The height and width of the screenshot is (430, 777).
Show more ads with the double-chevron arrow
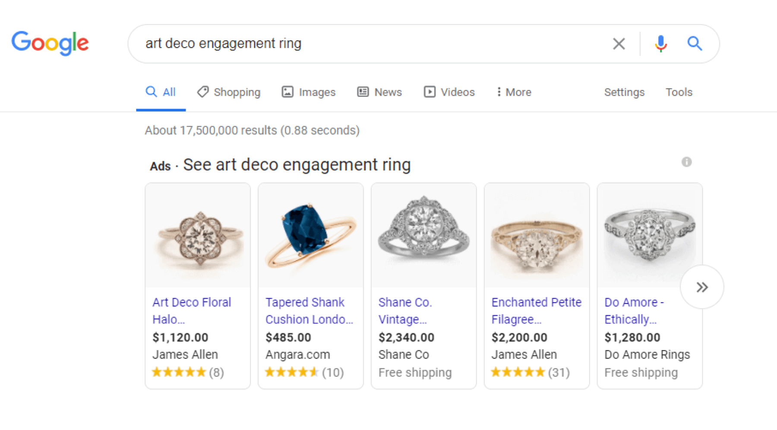coord(702,287)
